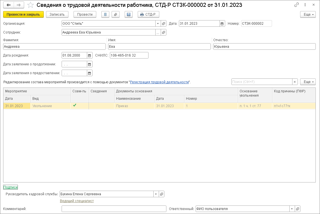Open Регистрация трудовой деятельности link
Viewport: 320px width, 214px height.
(159, 82)
